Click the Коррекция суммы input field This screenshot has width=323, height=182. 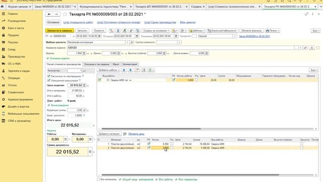click(x=75, y=110)
